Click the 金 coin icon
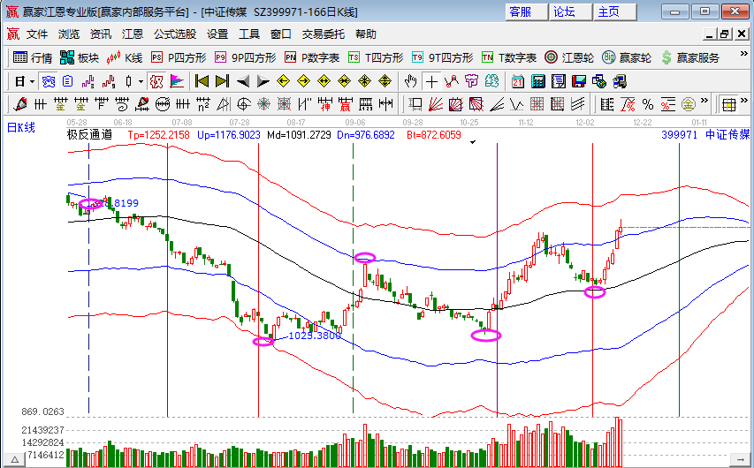 (688, 104)
